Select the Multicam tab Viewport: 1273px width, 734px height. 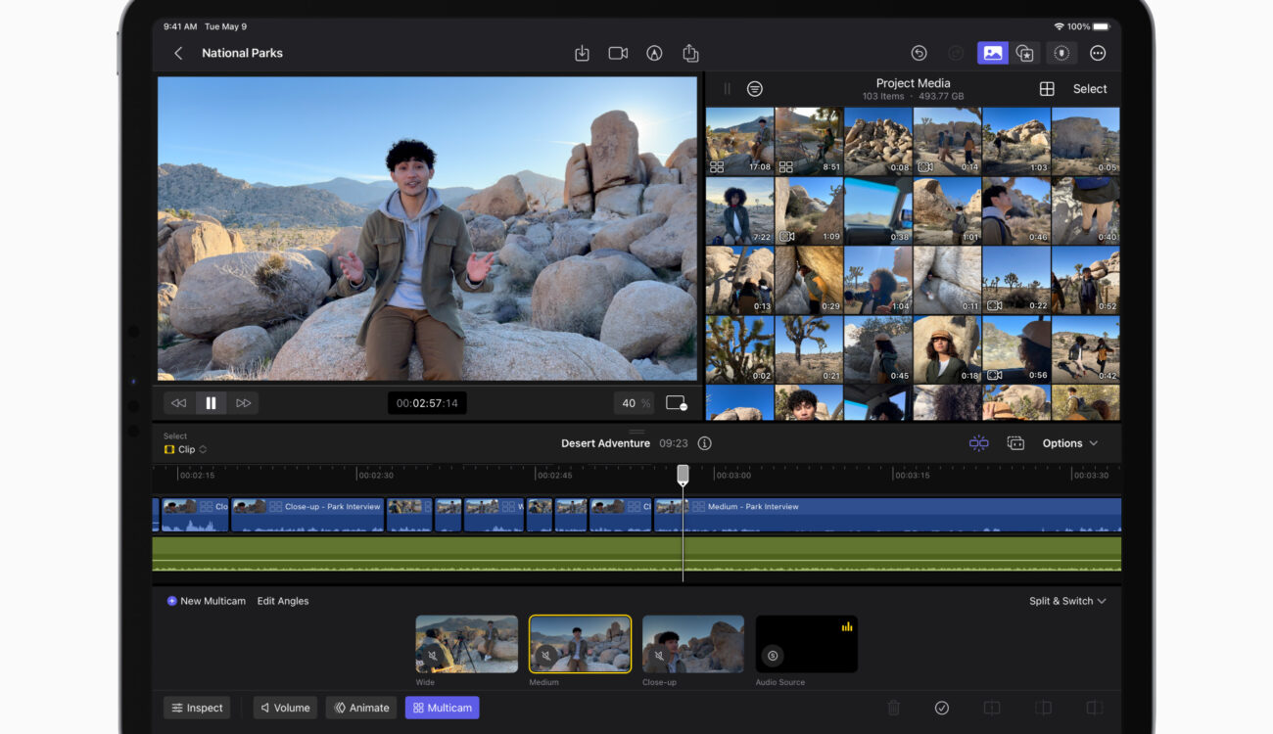[442, 708]
